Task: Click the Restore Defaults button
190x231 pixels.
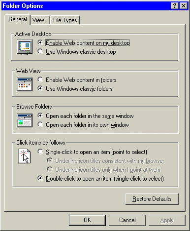Action: pyautogui.click(x=152, y=199)
